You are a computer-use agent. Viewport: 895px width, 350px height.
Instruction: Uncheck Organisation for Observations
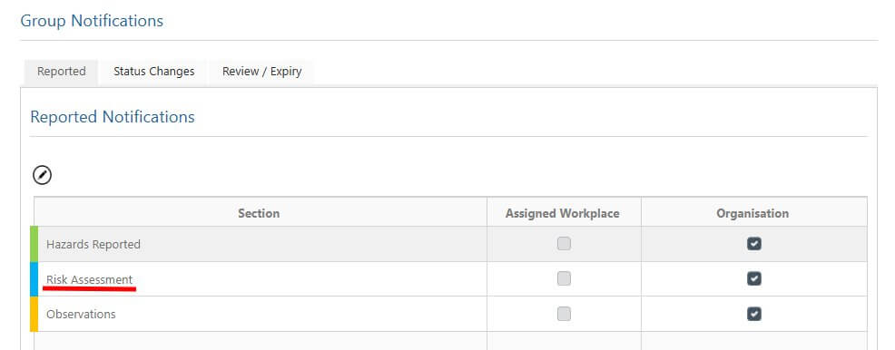coord(754,314)
